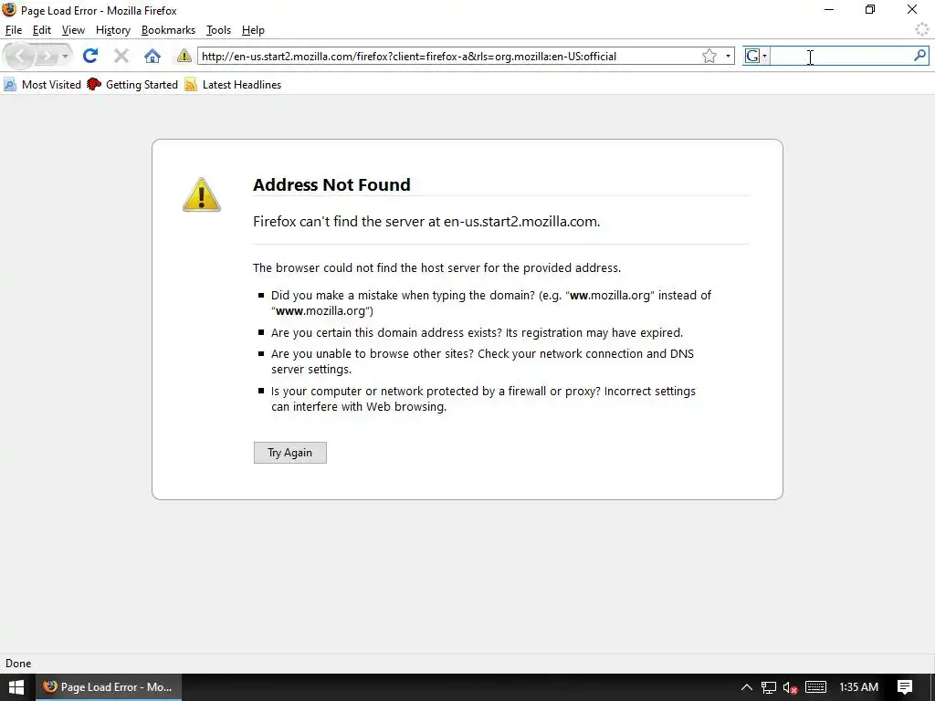Viewport: 935px width, 701px height.
Task: Open the Bookmarks menu
Action: click(x=168, y=30)
